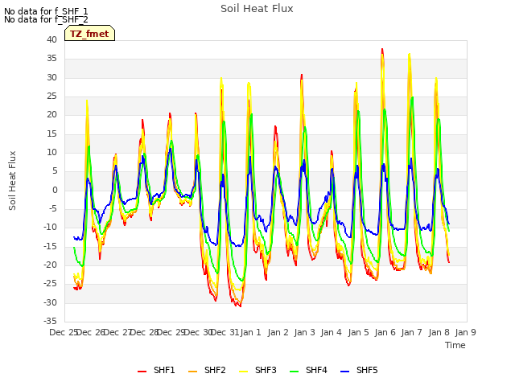515x386 pixels.
Task: Click the '20' y-axis tick label
Action: (x=51, y=115)
